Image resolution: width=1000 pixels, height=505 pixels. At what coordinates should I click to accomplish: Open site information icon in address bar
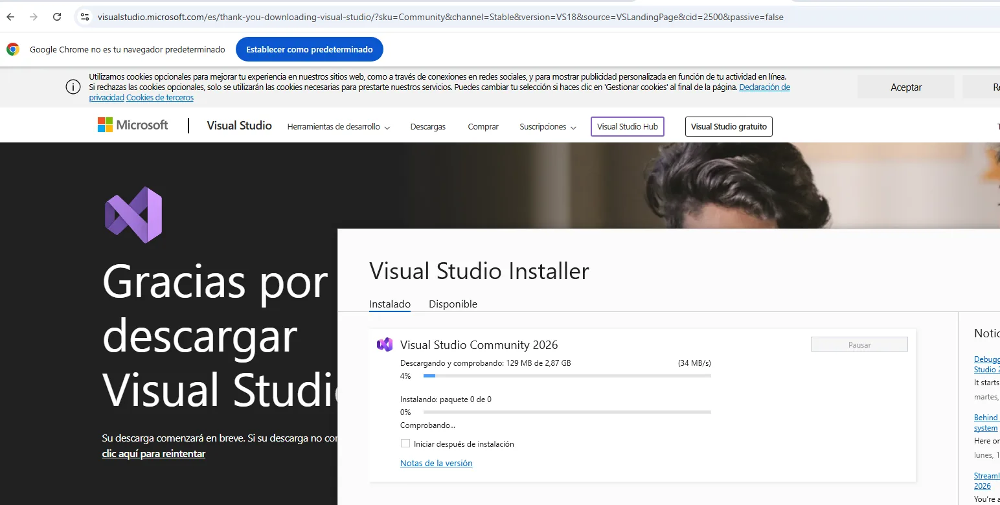[x=85, y=17]
